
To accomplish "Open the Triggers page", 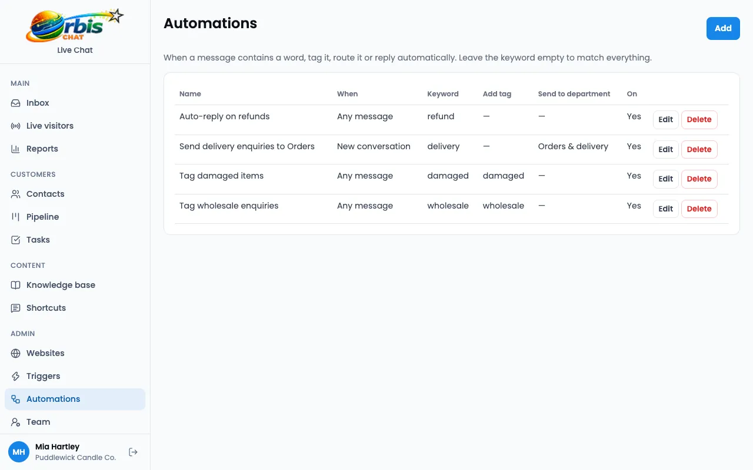I will (75, 376).
